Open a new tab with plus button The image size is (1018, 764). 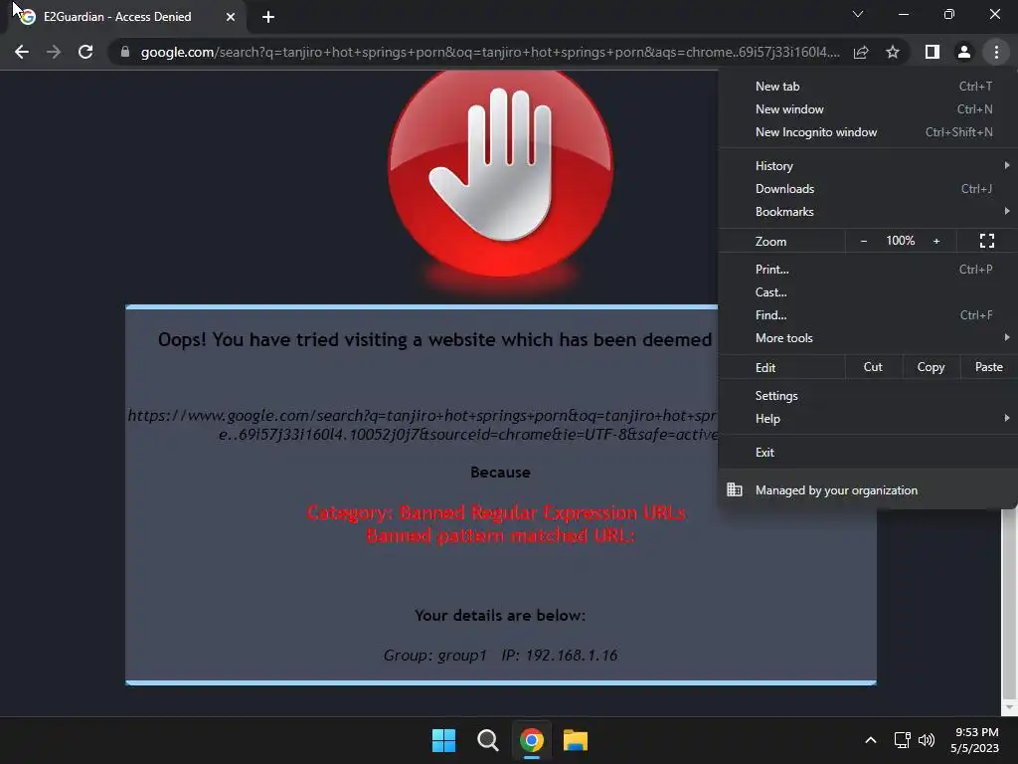(268, 17)
